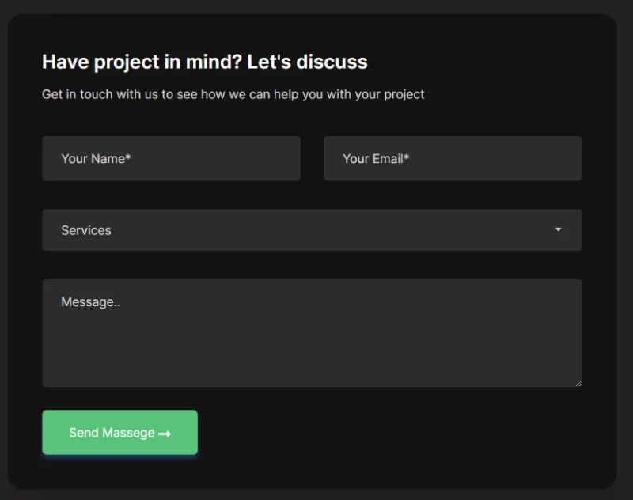Open the Services dropdown menu
Screen dimensions: 633x500
pyautogui.click(x=312, y=230)
